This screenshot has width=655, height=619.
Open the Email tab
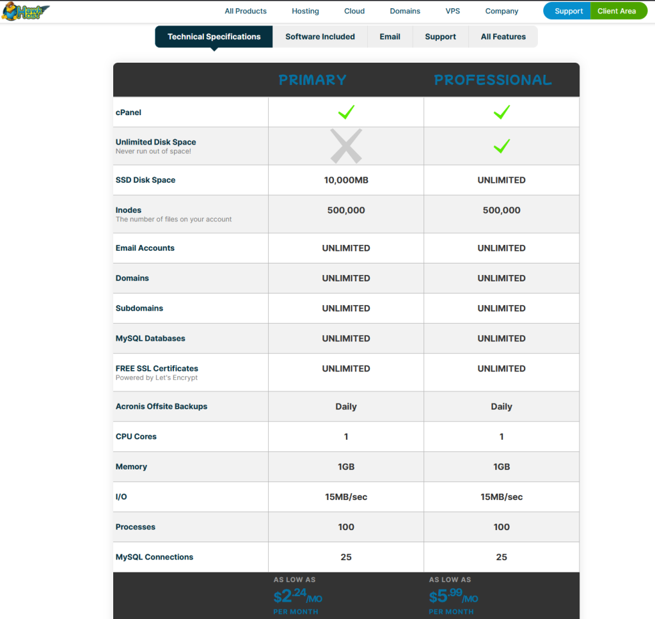click(390, 36)
